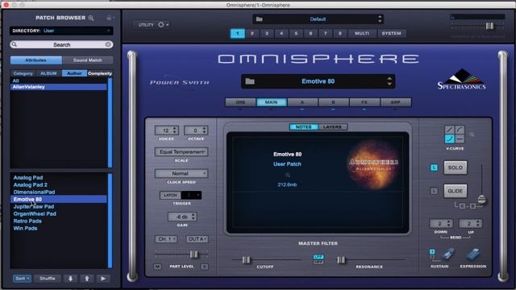This screenshot has height=290, width=516.
Task: Open the Layers display tab
Action: coord(332,127)
